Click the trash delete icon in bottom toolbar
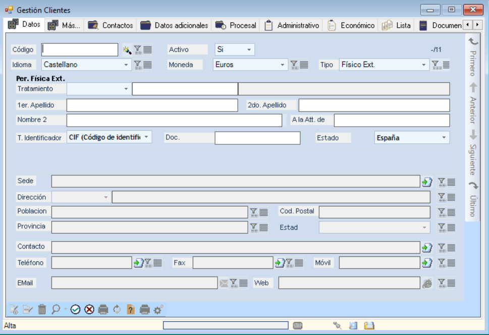This screenshot has width=489, height=335. point(42,309)
